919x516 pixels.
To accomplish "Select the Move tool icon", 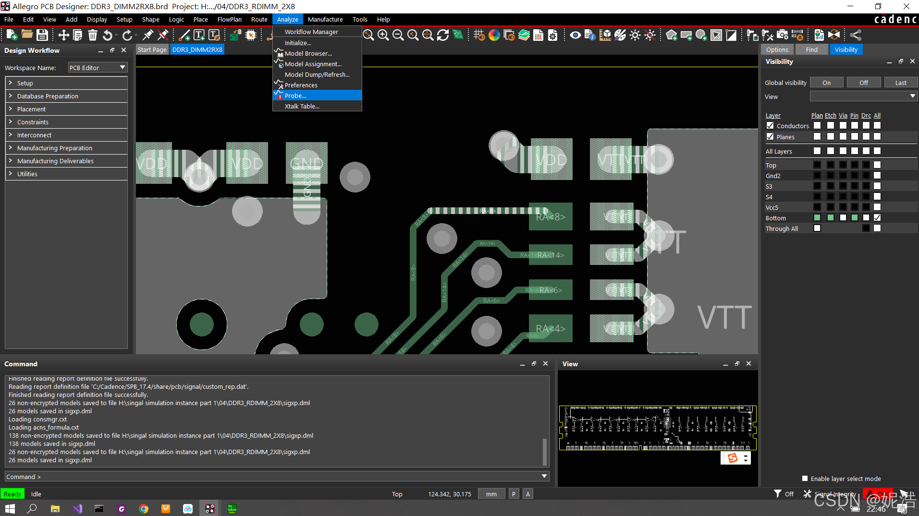I will (63, 35).
